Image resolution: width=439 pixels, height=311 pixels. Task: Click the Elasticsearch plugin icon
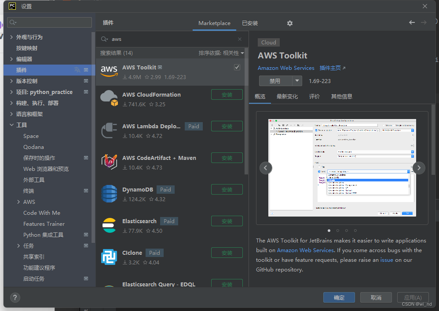coord(109,225)
